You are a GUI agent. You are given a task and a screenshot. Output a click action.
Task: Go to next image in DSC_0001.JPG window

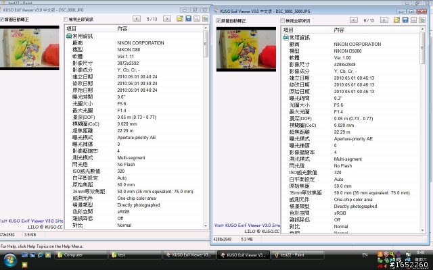pos(167,19)
